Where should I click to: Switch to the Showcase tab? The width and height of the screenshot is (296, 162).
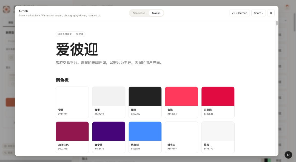(139, 13)
